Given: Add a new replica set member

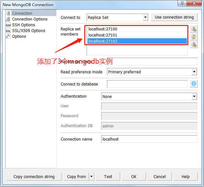Looking at the screenshot, I should pos(194,29).
